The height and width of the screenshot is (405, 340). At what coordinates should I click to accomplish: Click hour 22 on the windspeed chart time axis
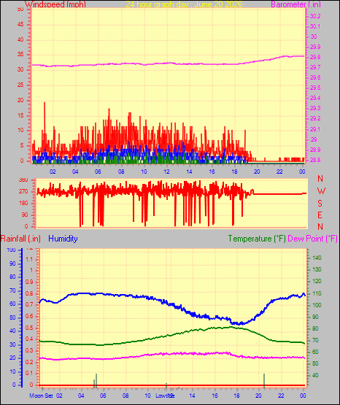click(x=280, y=171)
